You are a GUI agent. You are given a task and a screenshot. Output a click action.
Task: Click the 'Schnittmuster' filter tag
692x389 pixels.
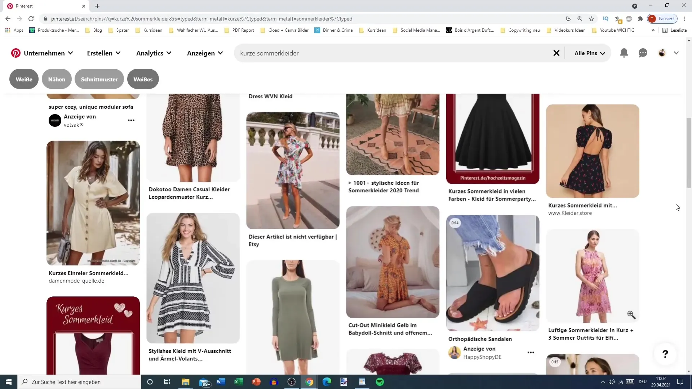pyautogui.click(x=99, y=79)
